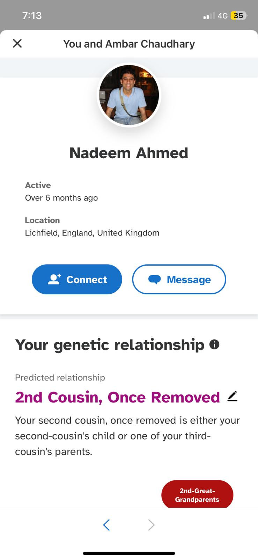Select the Nadeem Ahmed name heading
The width and height of the screenshot is (258, 560).
[129, 153]
